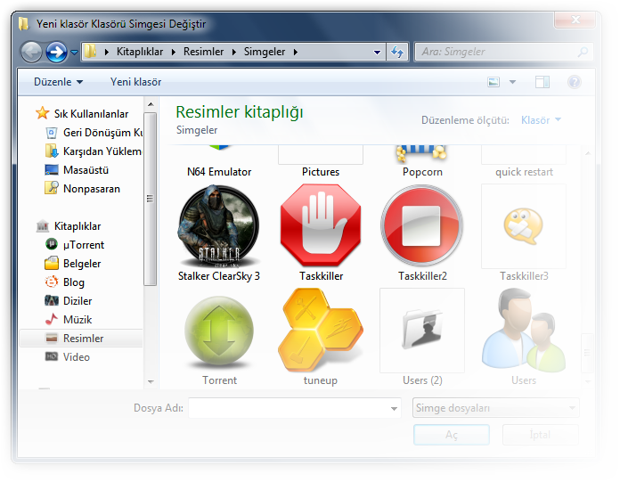Open Video library in sidebar

pos(67,357)
